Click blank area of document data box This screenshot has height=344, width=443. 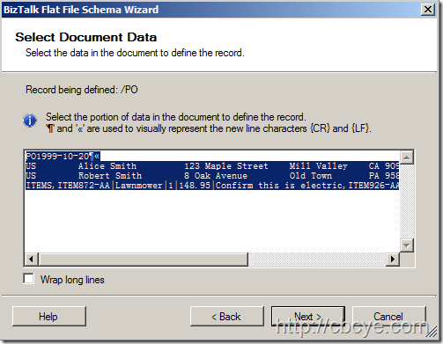[x=212, y=222]
